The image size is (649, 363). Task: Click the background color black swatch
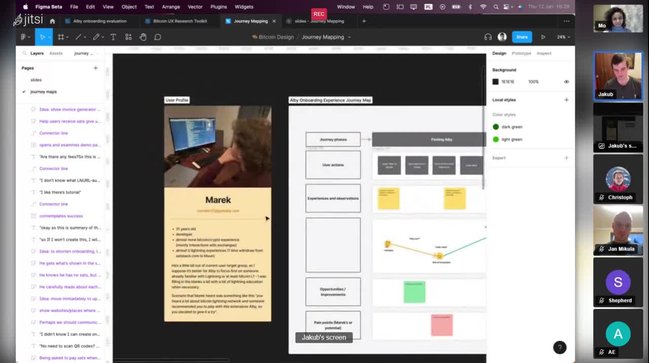coord(496,82)
